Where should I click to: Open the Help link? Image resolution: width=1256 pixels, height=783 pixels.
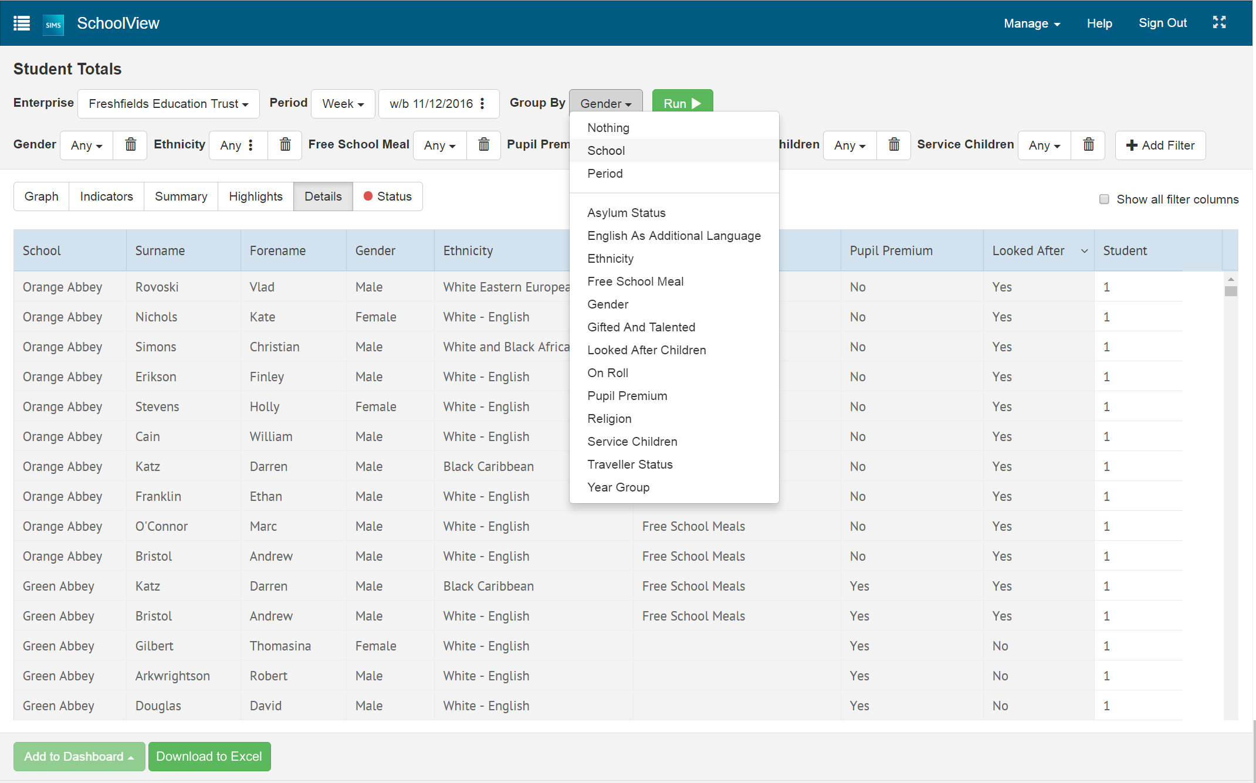[1099, 23]
